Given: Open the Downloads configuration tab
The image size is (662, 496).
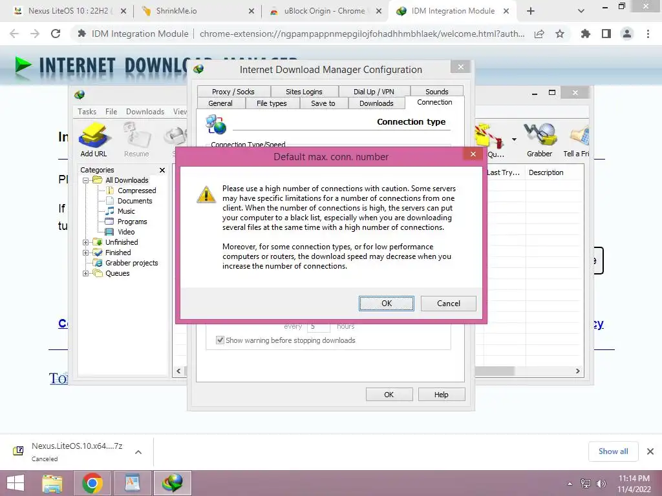Looking at the screenshot, I should pos(376,103).
